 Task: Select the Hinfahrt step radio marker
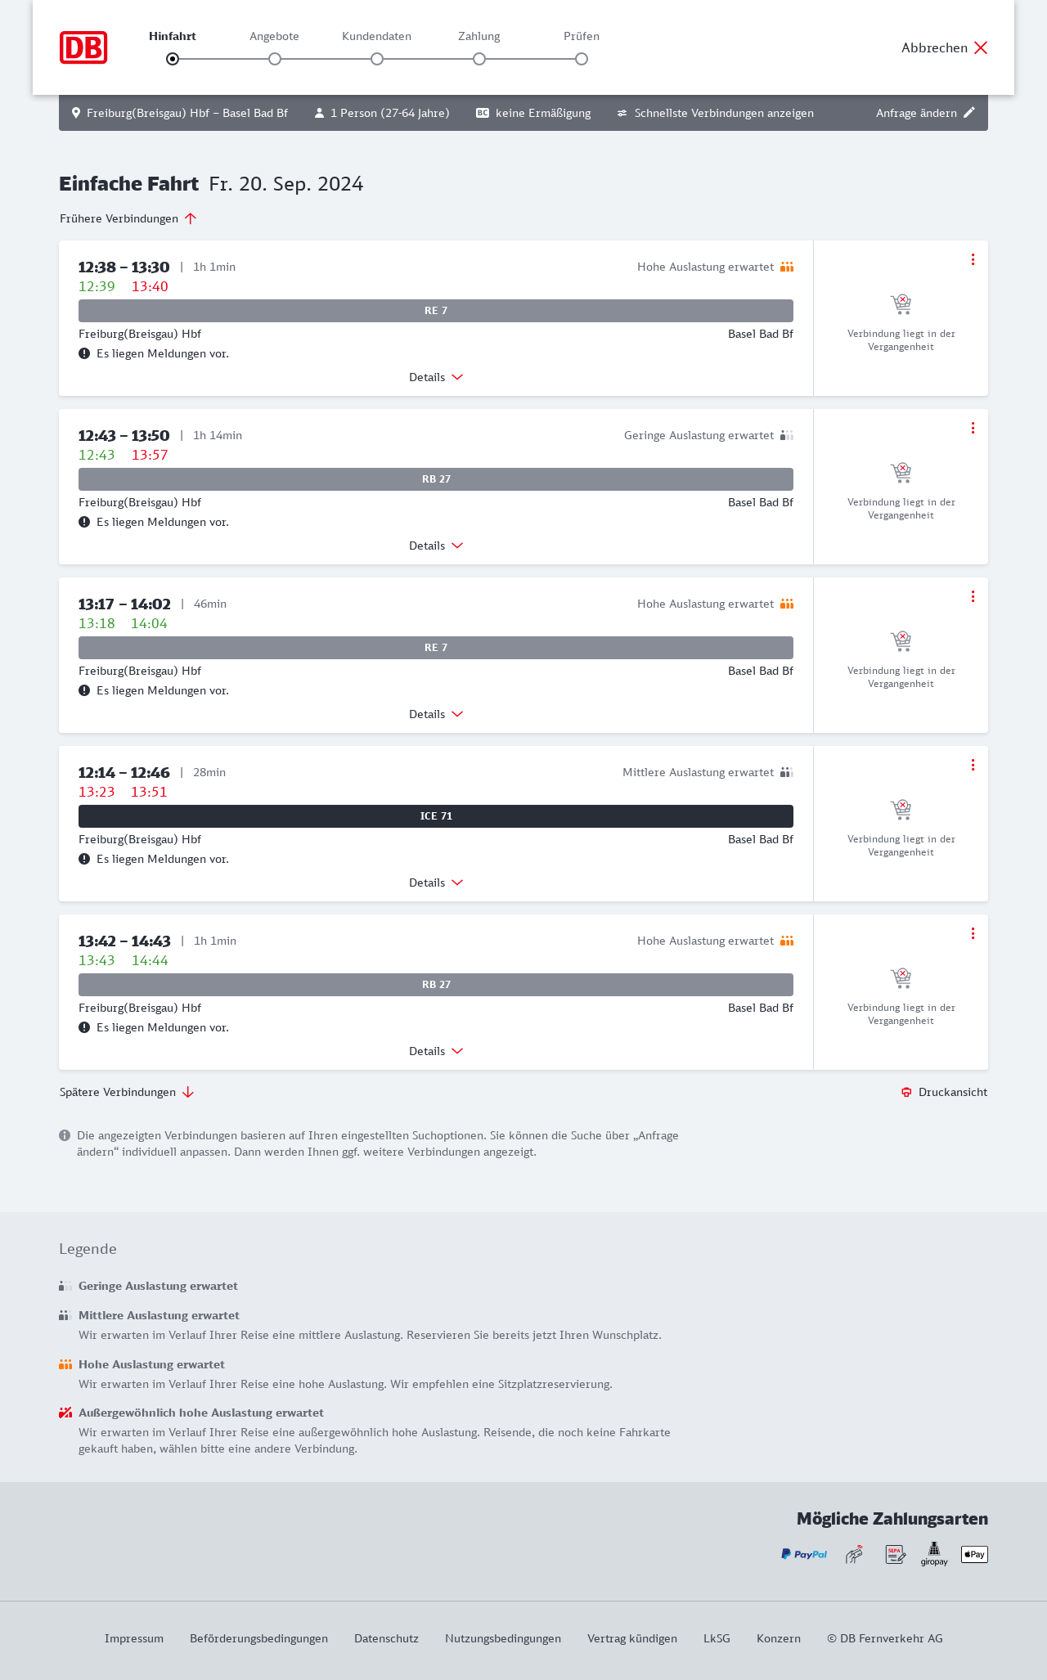(173, 59)
